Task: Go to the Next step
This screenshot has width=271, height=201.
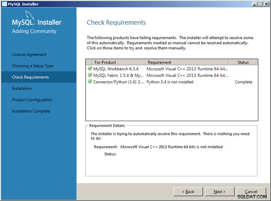Action: [x=219, y=192]
